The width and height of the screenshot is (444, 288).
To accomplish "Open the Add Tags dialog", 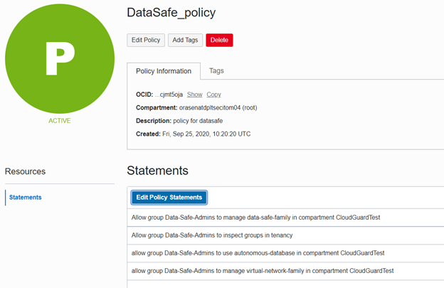I will pyautogui.click(x=185, y=40).
